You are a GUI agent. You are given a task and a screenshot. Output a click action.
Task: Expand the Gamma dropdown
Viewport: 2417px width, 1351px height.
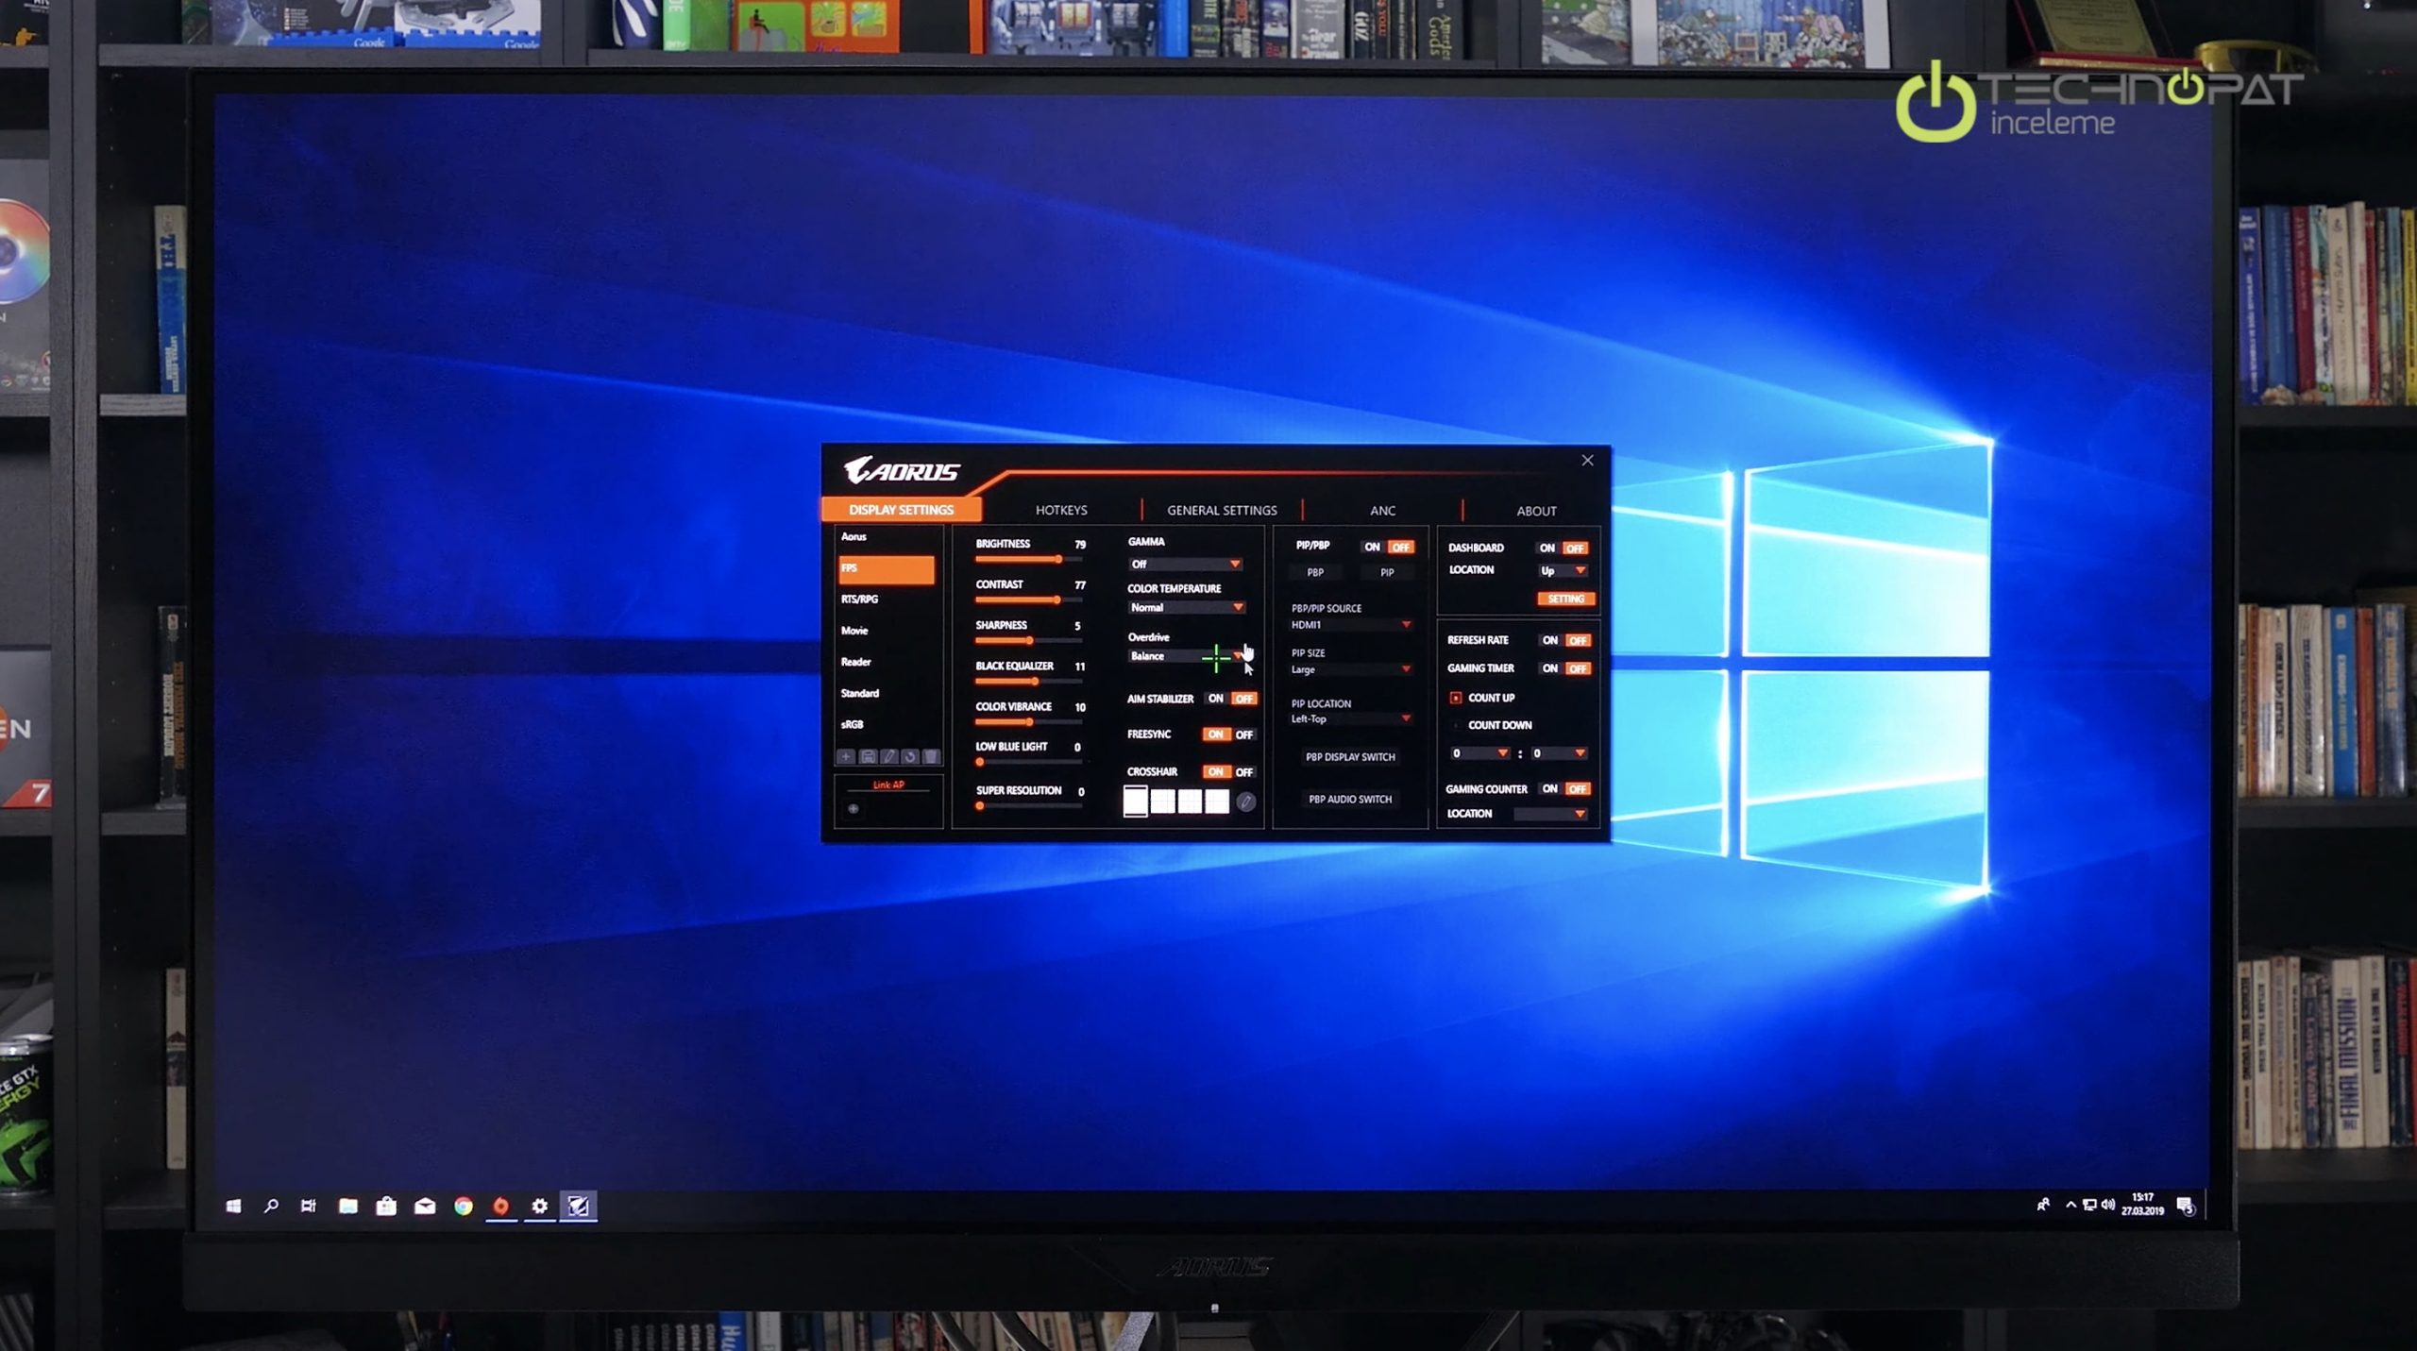(1234, 565)
